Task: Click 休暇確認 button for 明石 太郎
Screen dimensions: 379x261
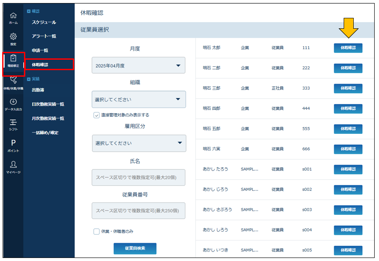Action: click(348, 48)
